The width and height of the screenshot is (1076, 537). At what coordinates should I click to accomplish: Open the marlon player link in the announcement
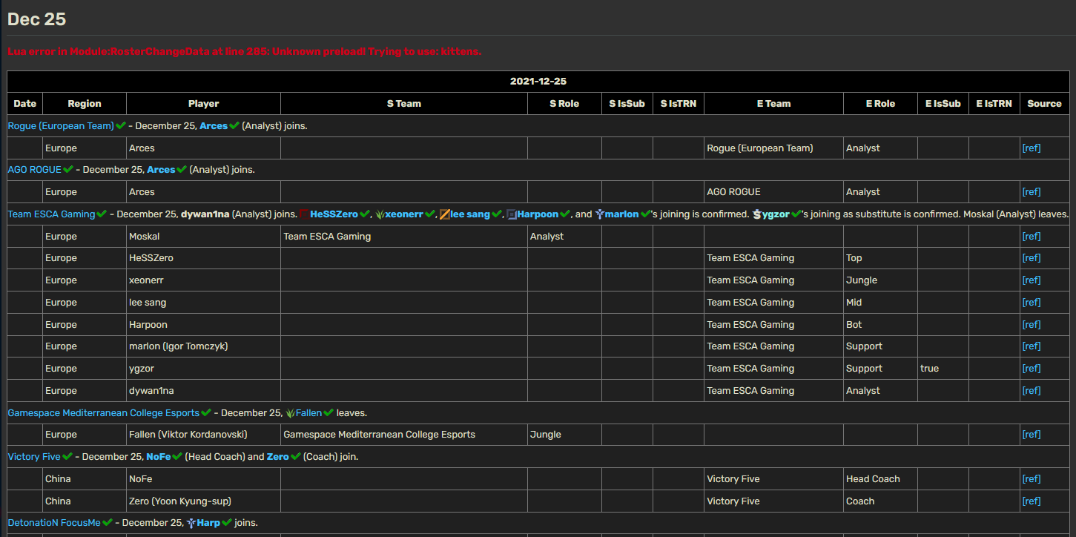622,214
